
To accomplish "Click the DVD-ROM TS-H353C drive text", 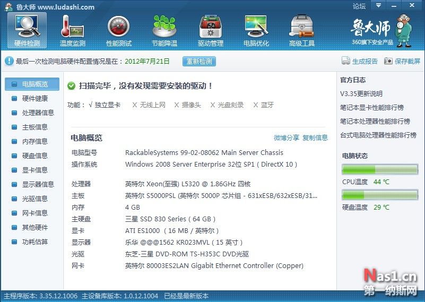I will coord(187,254).
